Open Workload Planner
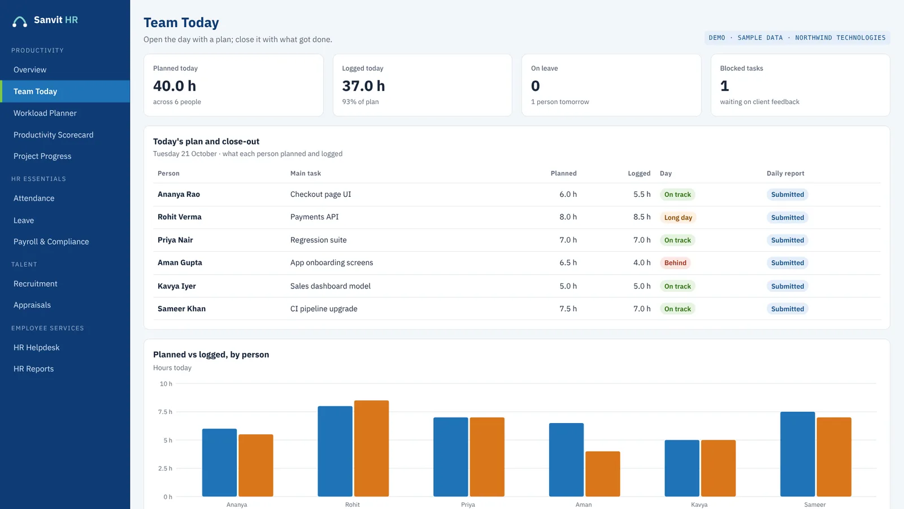Viewport: 904px width, 509px height. point(65,113)
